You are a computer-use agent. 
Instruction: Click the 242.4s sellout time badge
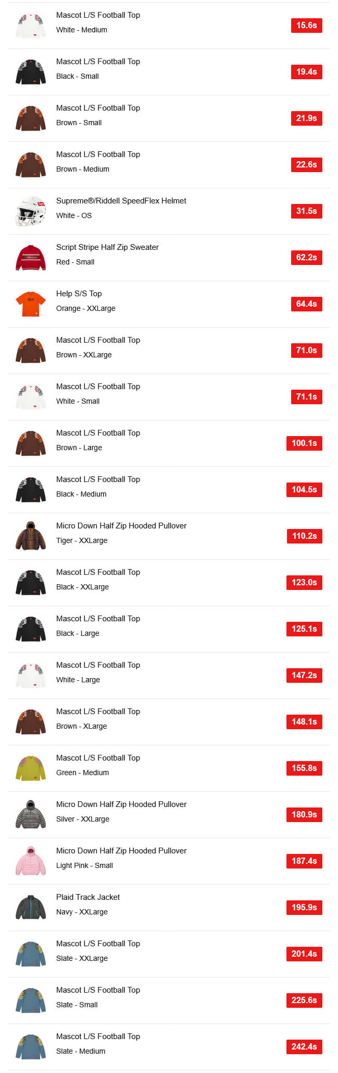click(x=304, y=1047)
